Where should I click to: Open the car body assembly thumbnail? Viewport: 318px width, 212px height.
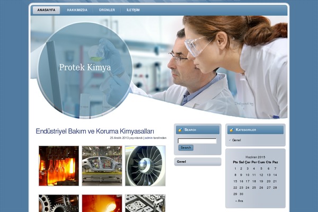pos(102,166)
